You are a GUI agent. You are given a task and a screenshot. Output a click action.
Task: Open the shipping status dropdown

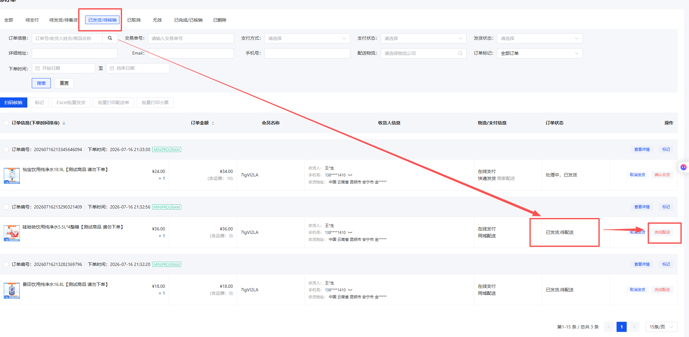[540, 38]
